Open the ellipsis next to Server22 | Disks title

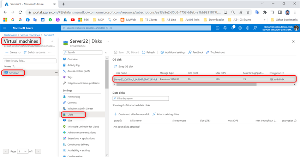click(x=108, y=41)
